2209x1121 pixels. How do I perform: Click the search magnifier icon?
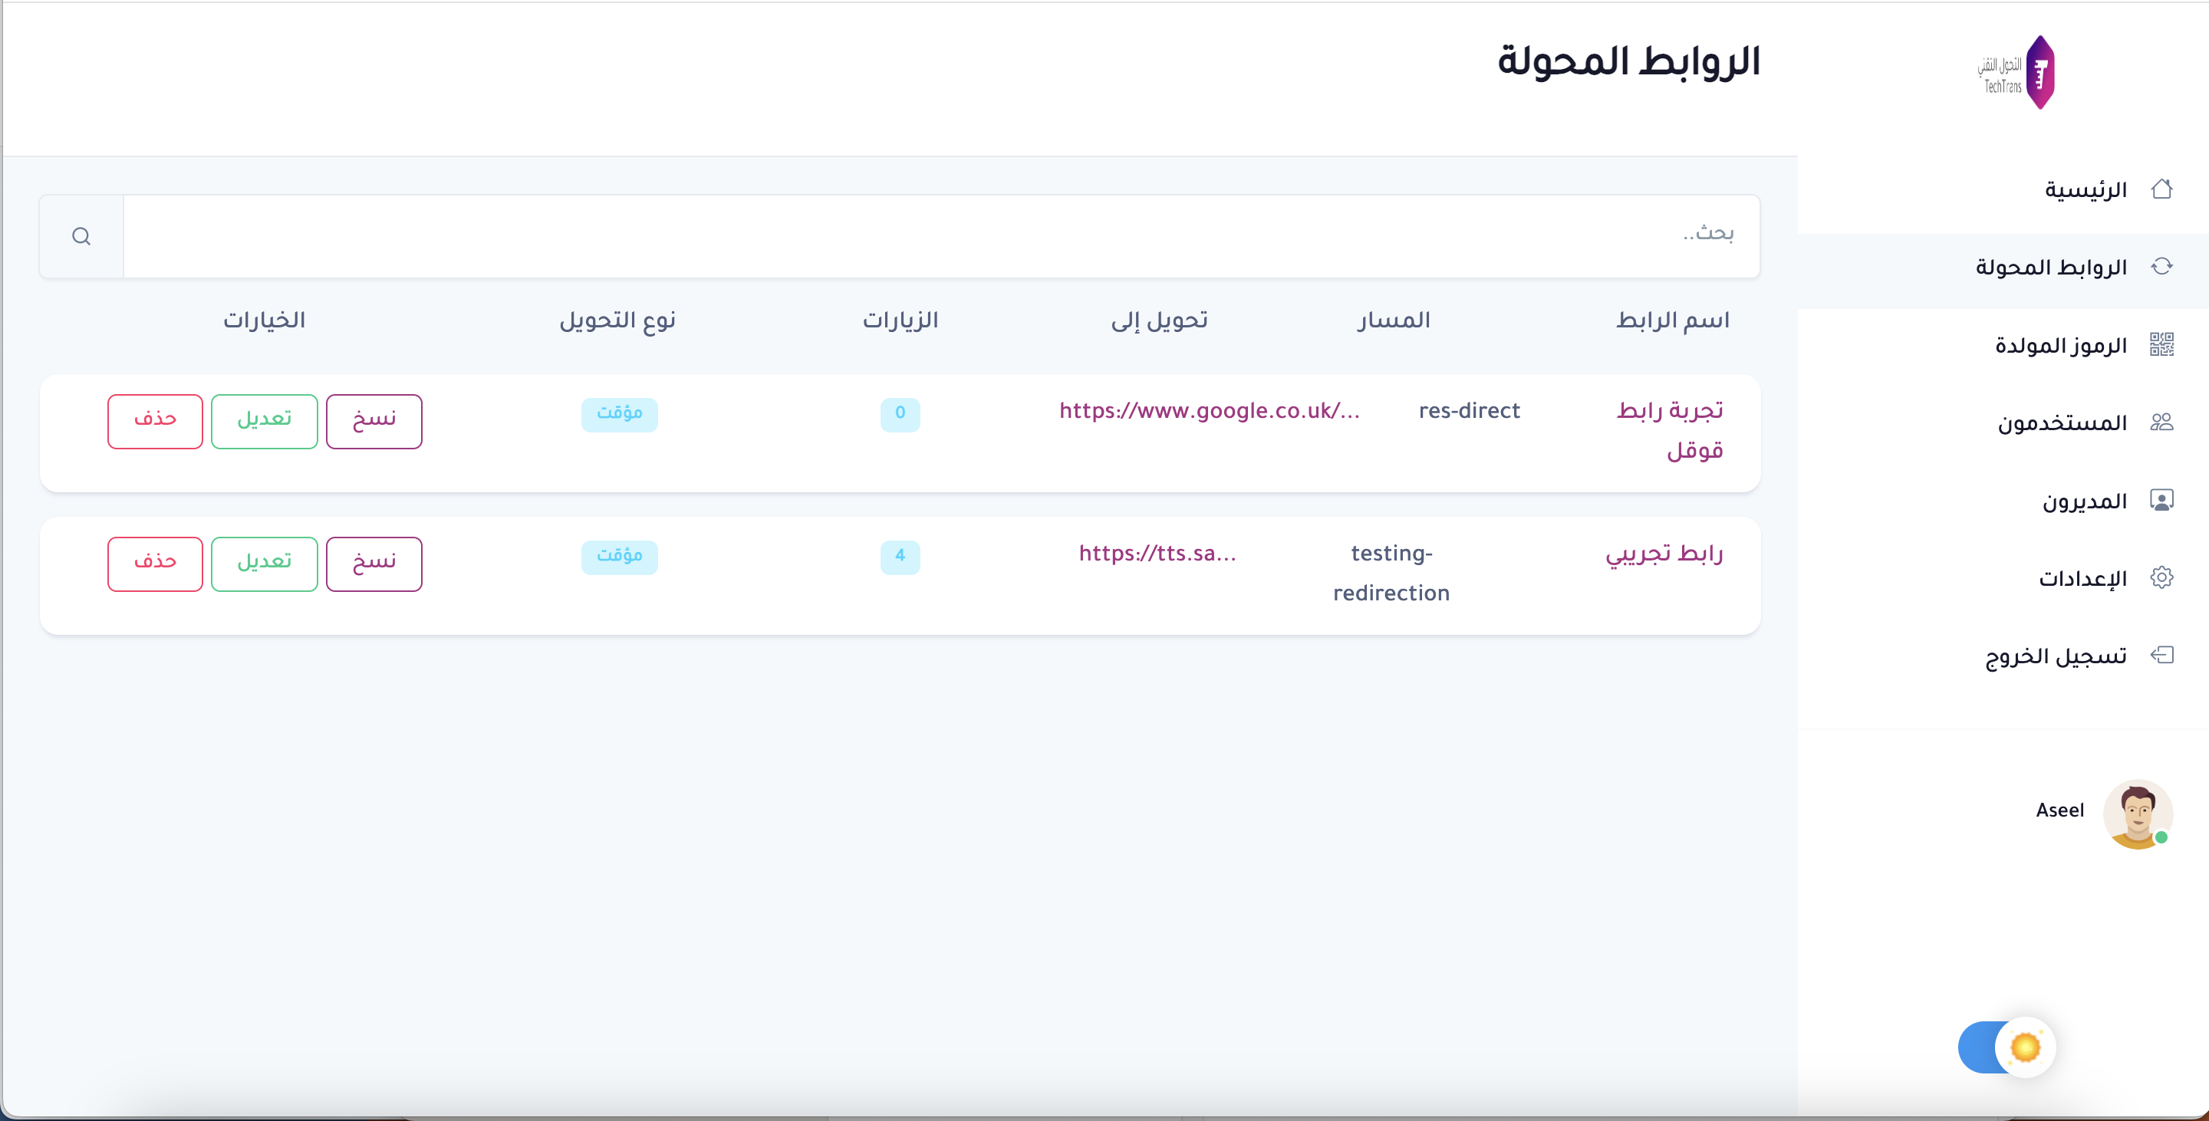click(x=81, y=236)
